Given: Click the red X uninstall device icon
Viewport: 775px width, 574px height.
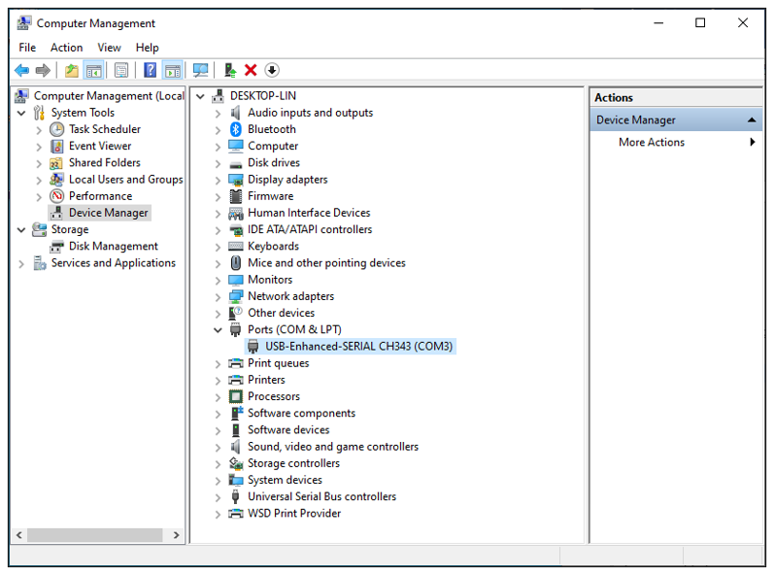Looking at the screenshot, I should tap(251, 70).
